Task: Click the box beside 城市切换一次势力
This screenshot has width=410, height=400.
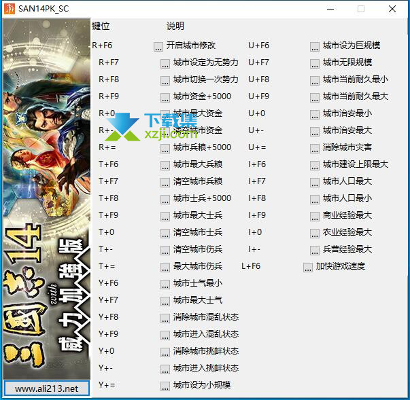Action: pyautogui.click(x=165, y=80)
